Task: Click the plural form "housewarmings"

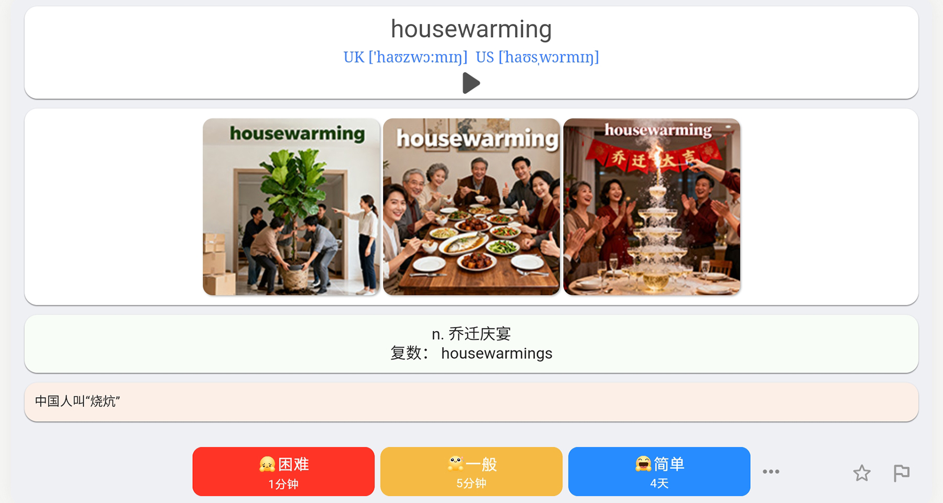Action: click(x=497, y=353)
